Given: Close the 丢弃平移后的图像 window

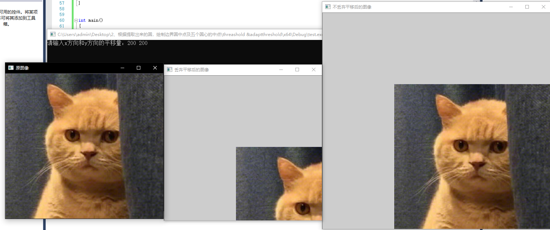Looking at the screenshot, I should [x=314, y=70].
